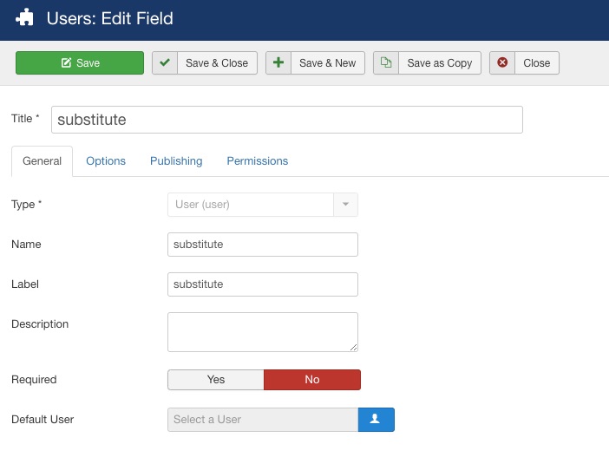
Task: Click the edit pencil icon on Save
Action: (x=67, y=62)
